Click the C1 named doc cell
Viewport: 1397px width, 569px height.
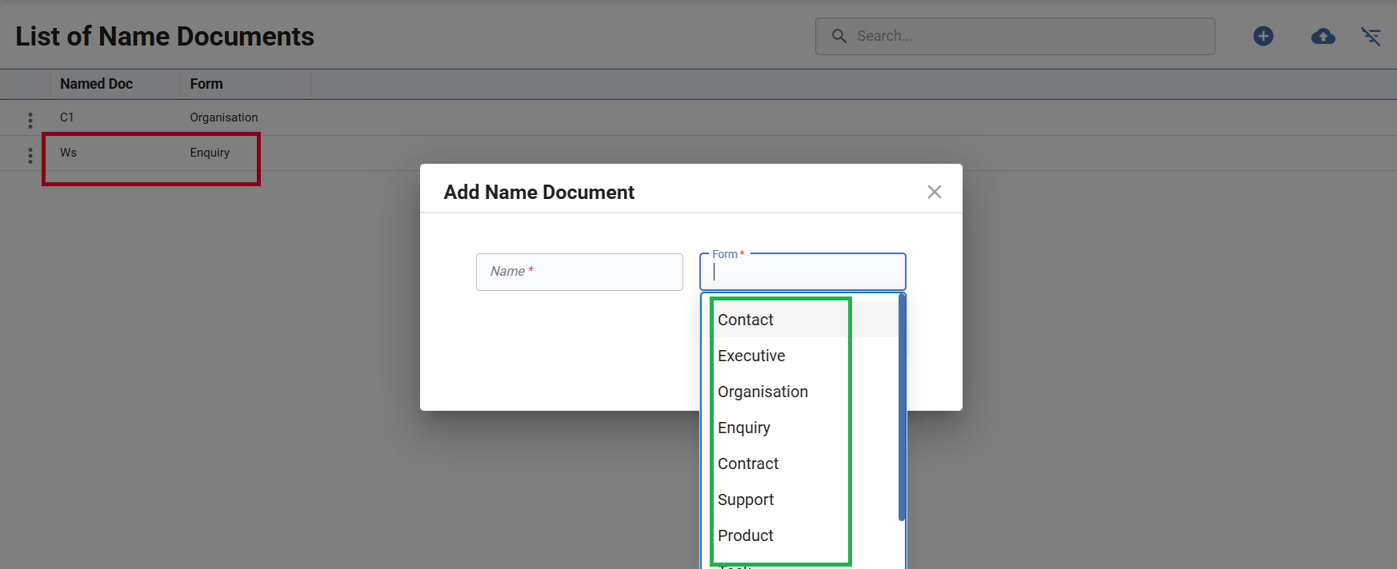click(x=67, y=117)
